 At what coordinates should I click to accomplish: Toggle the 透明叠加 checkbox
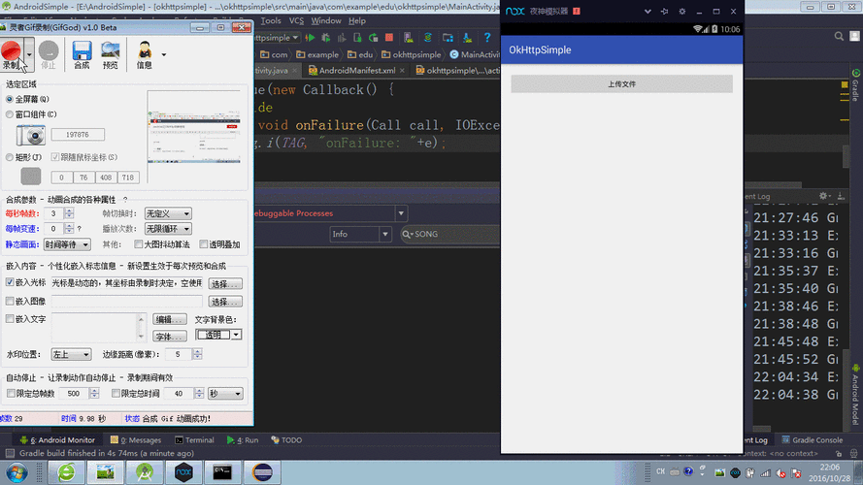(204, 244)
